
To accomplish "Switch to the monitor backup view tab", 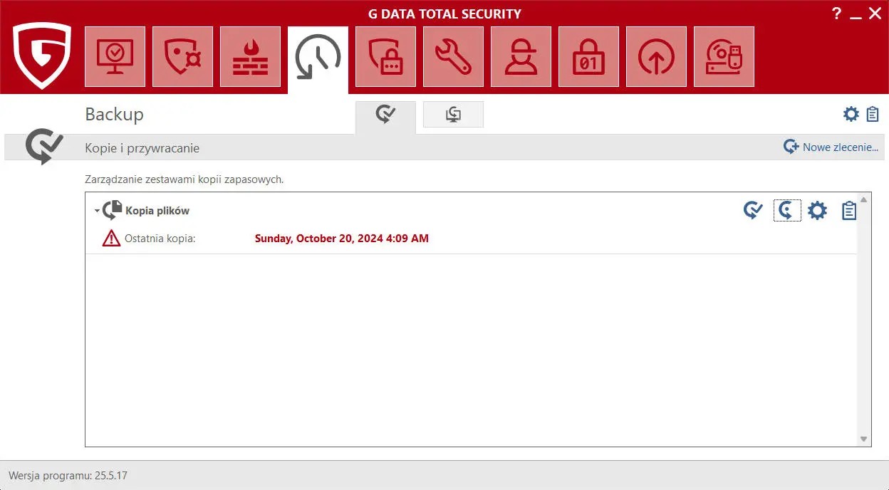I will 453,115.
